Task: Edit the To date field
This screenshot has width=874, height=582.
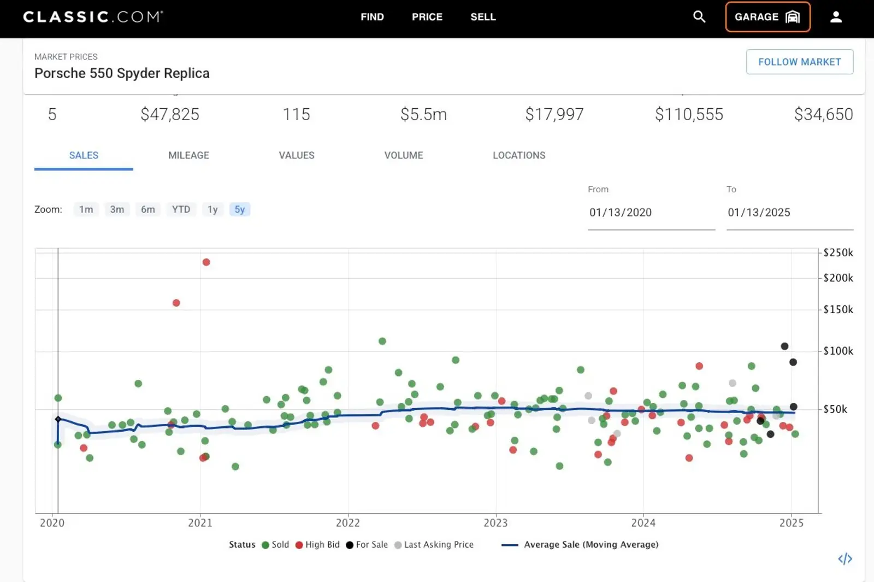Action: coord(790,213)
